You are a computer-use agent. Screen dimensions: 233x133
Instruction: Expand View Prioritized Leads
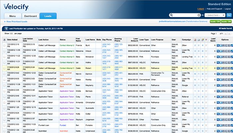click(16, 22)
